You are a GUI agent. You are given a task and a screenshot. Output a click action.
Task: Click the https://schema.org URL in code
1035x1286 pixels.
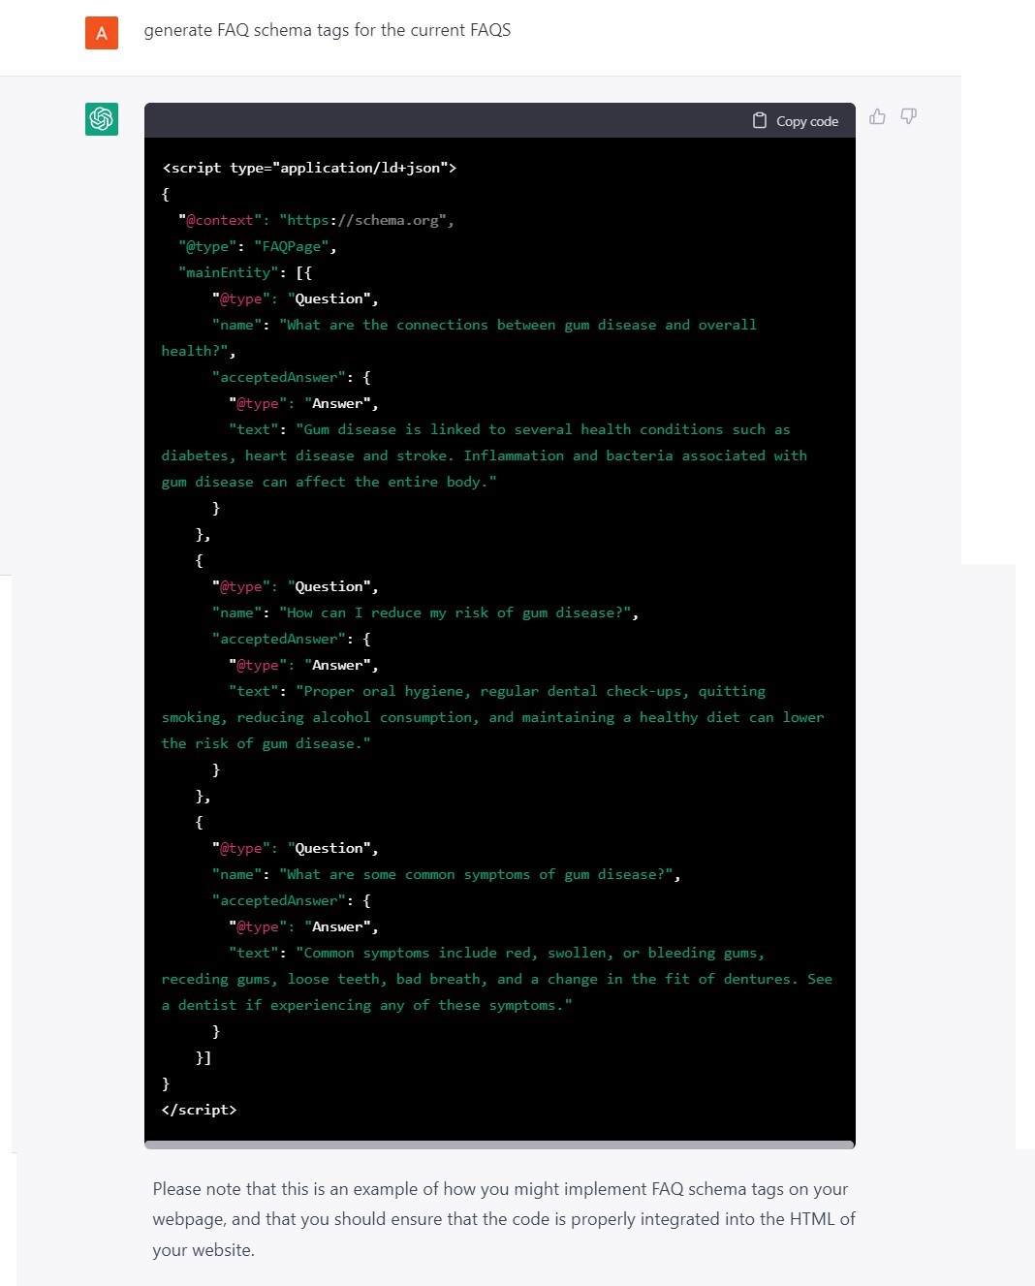(362, 220)
